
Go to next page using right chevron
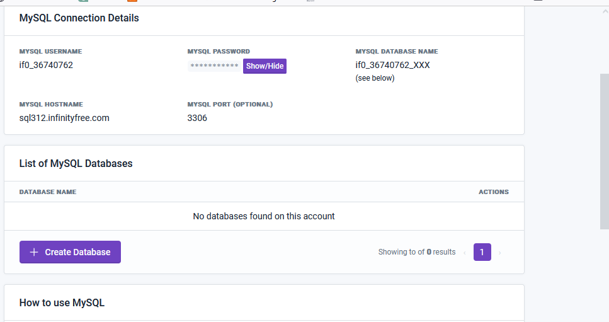point(500,253)
